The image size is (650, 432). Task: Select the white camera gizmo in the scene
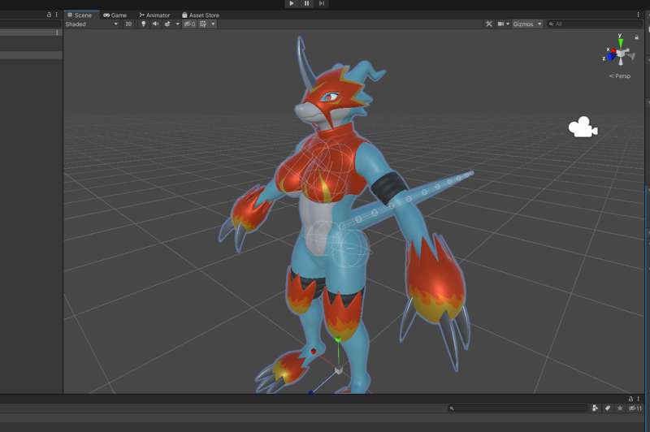pyautogui.click(x=583, y=127)
